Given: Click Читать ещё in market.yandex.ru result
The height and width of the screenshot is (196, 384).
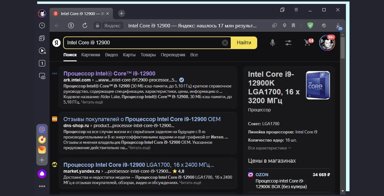Looking at the screenshot, I should (190, 183).
